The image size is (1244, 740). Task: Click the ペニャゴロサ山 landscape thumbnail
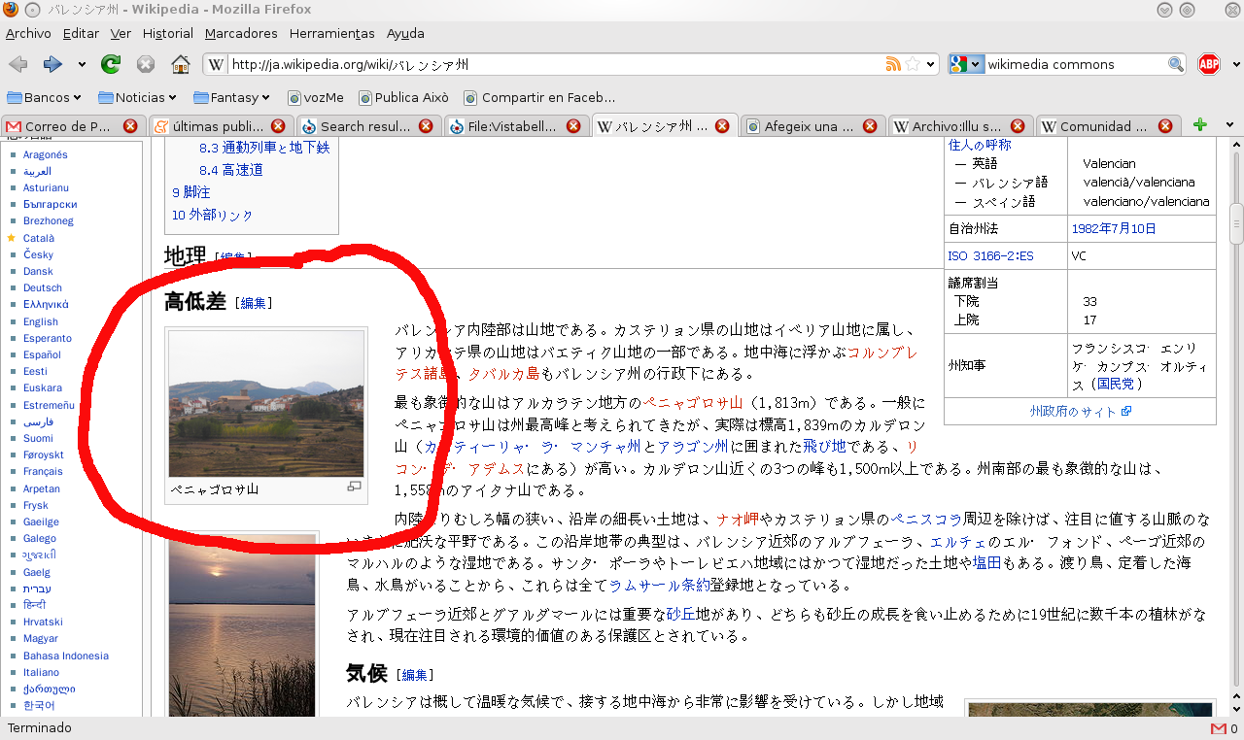[x=266, y=403]
